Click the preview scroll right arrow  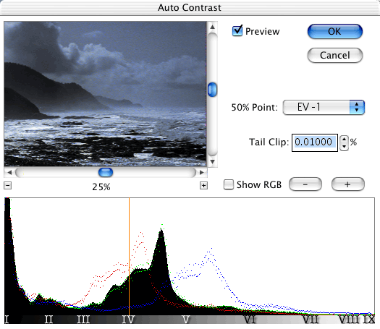tap(202, 172)
